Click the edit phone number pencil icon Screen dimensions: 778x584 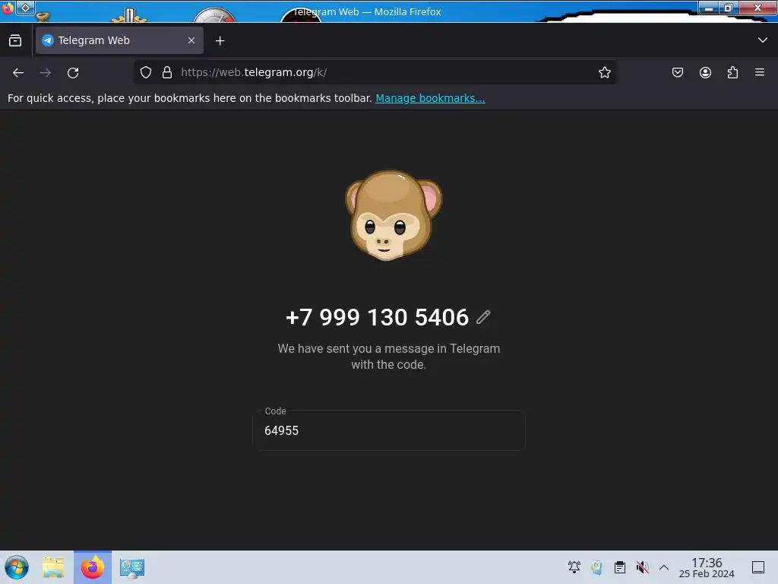coord(483,317)
